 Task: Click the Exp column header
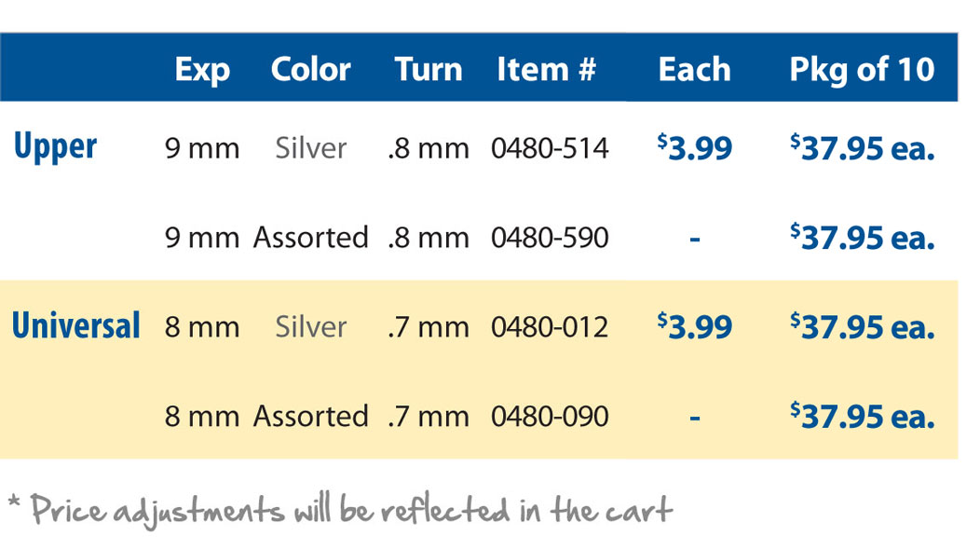[202, 70]
